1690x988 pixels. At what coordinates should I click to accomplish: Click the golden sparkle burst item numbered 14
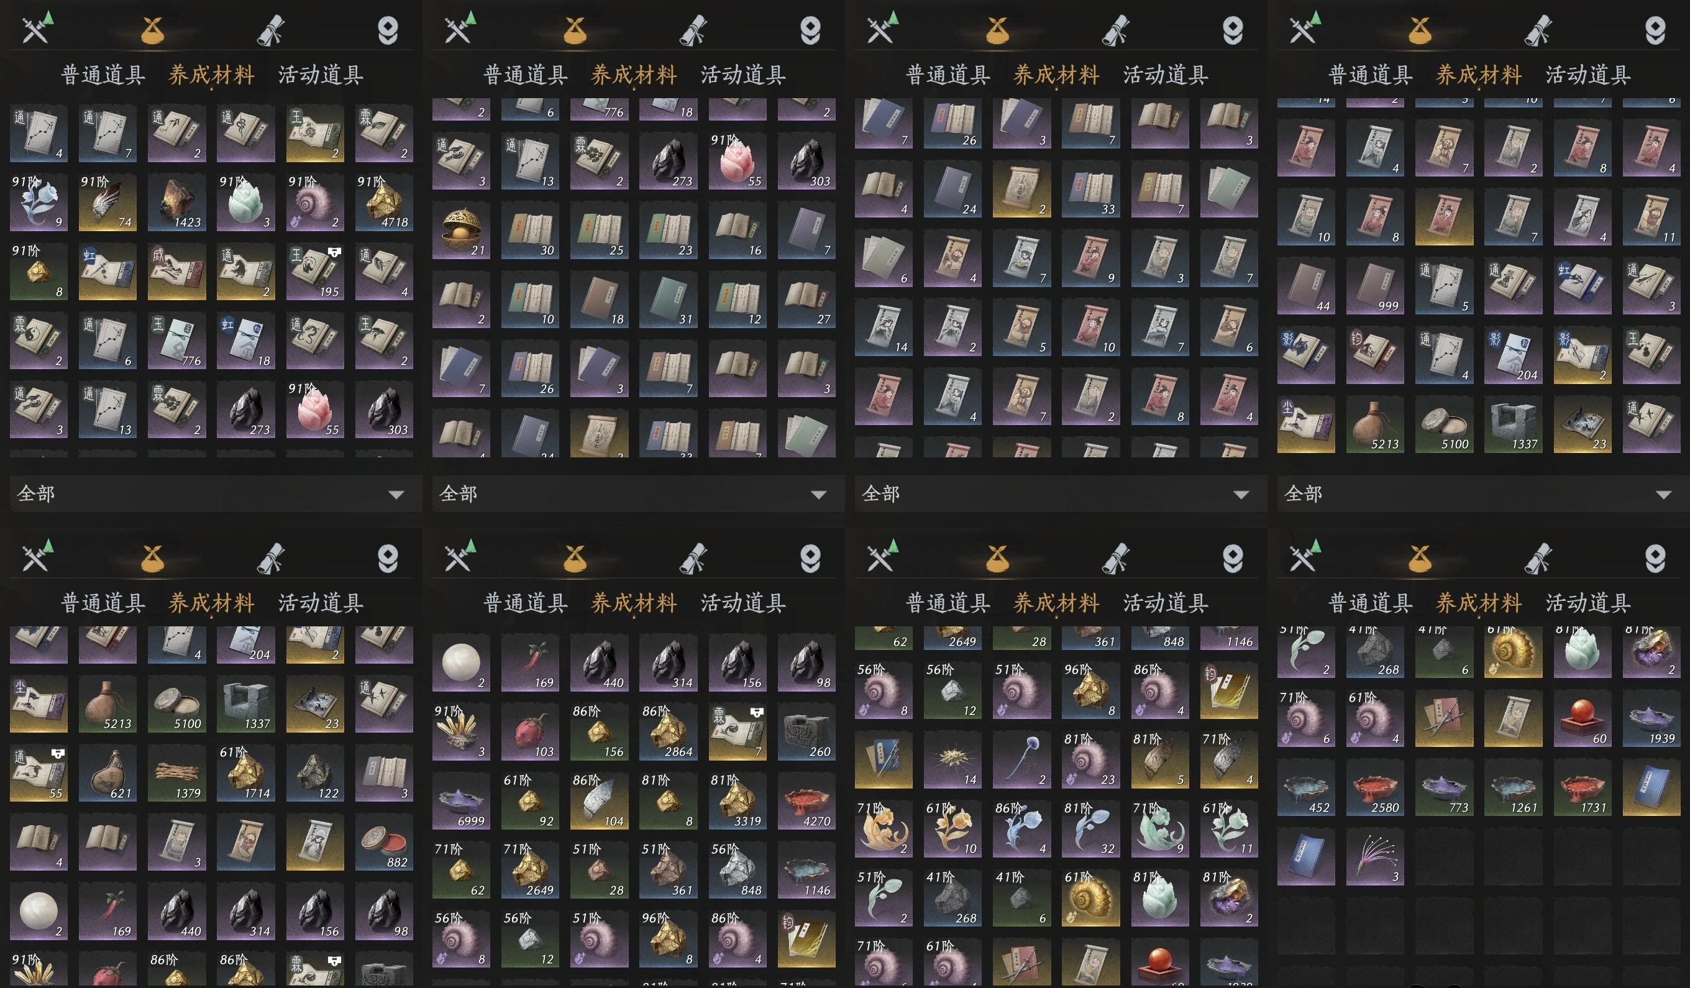pyautogui.click(x=952, y=760)
